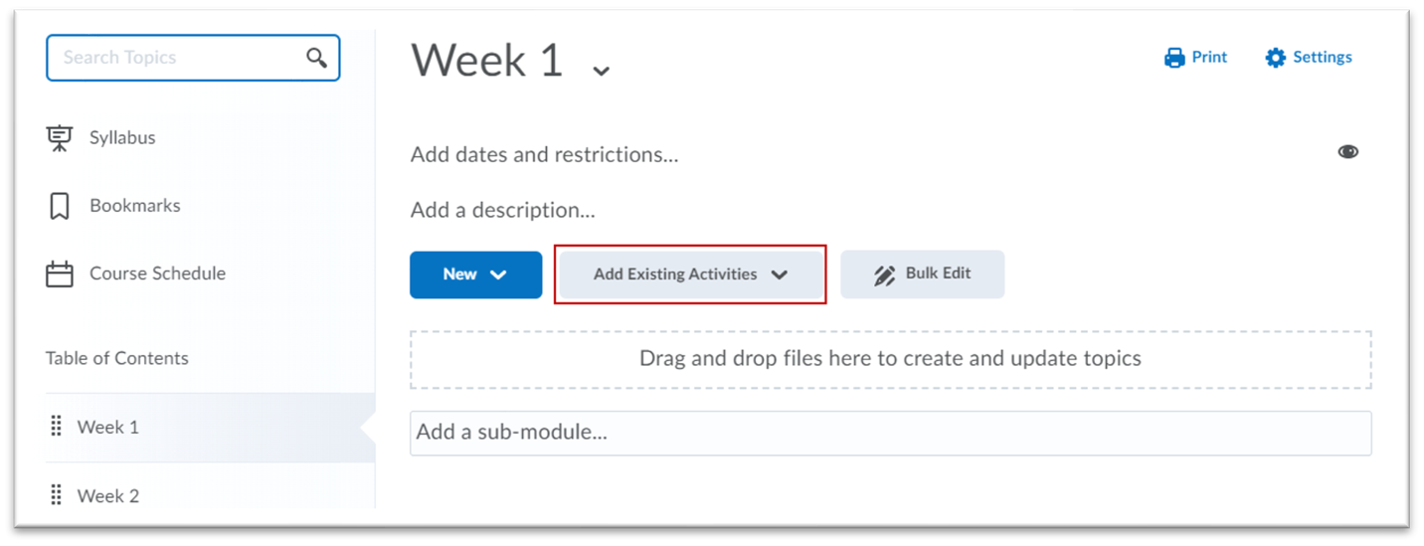Toggle module visibility with the eye icon
The height and width of the screenshot is (546, 1424).
tap(1348, 152)
